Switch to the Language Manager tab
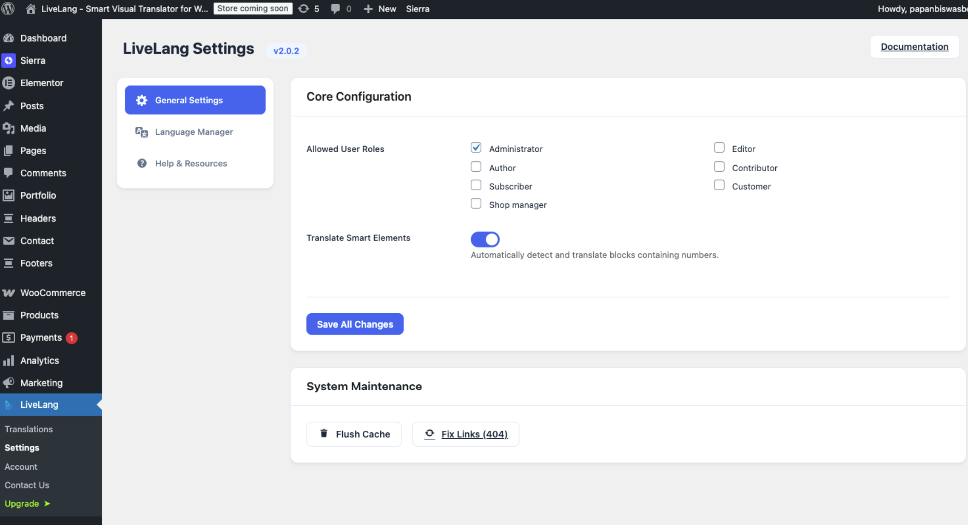This screenshot has height=525, width=968. click(x=195, y=132)
